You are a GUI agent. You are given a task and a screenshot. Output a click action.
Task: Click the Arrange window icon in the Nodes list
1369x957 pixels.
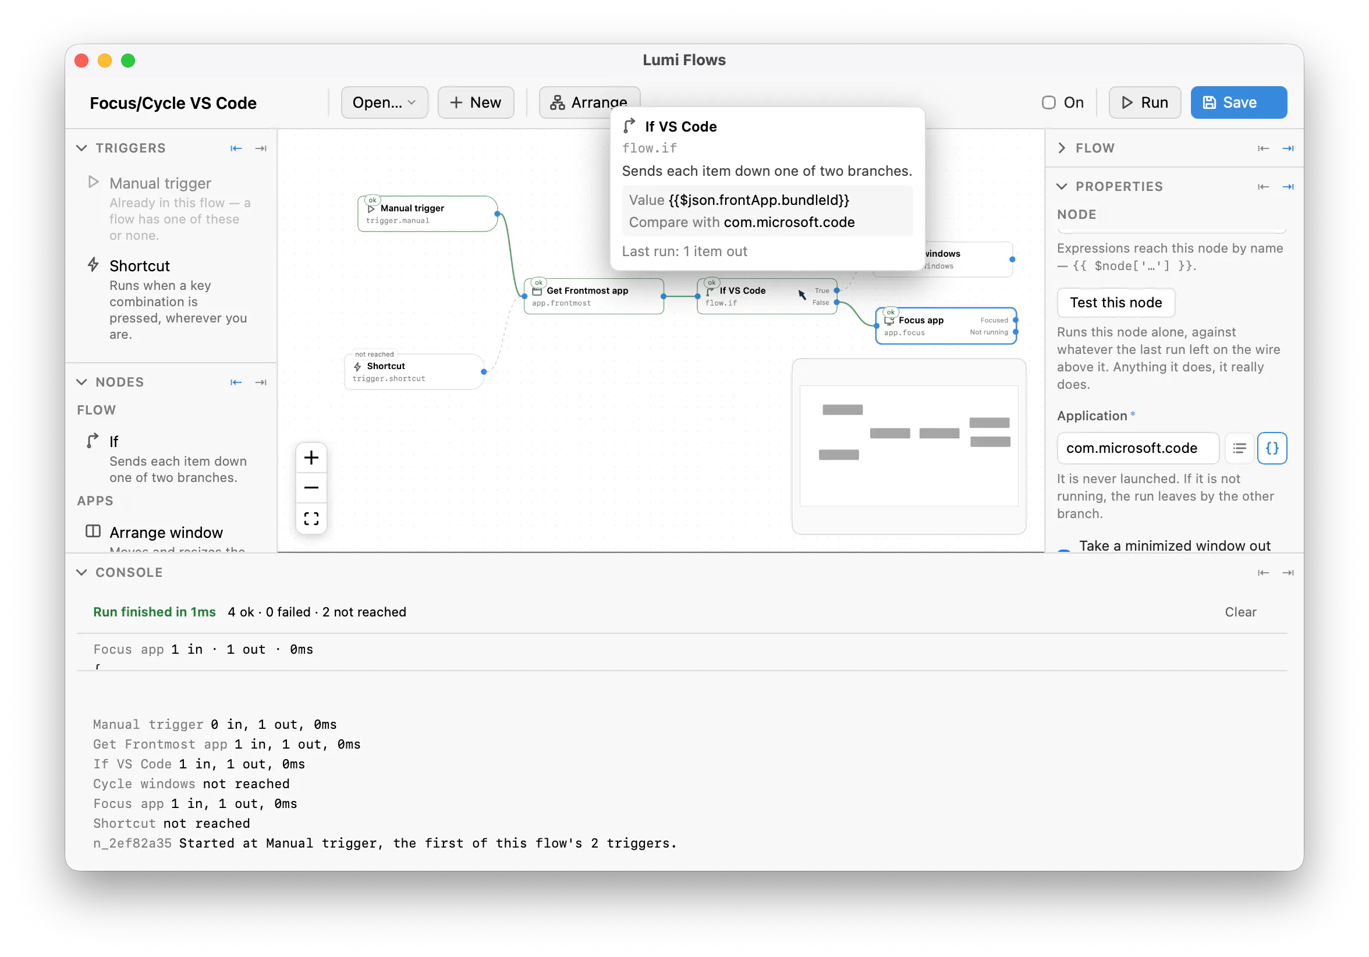[x=93, y=531]
